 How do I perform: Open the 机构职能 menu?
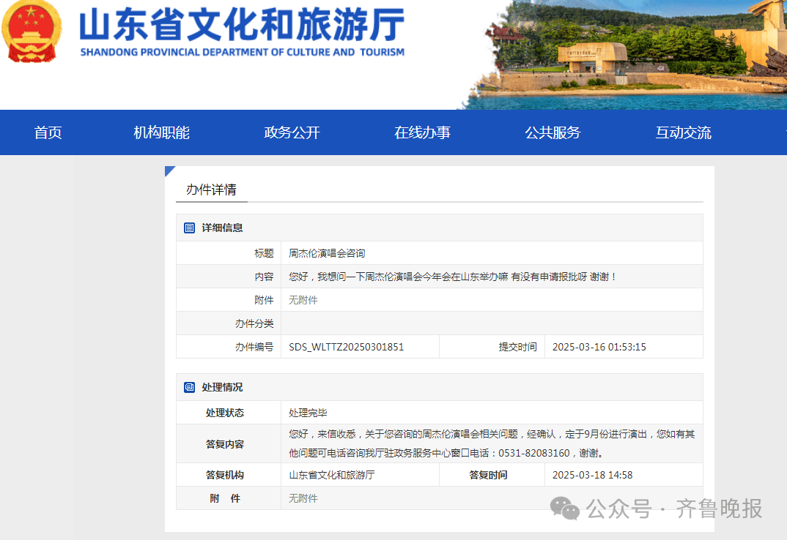[162, 132]
